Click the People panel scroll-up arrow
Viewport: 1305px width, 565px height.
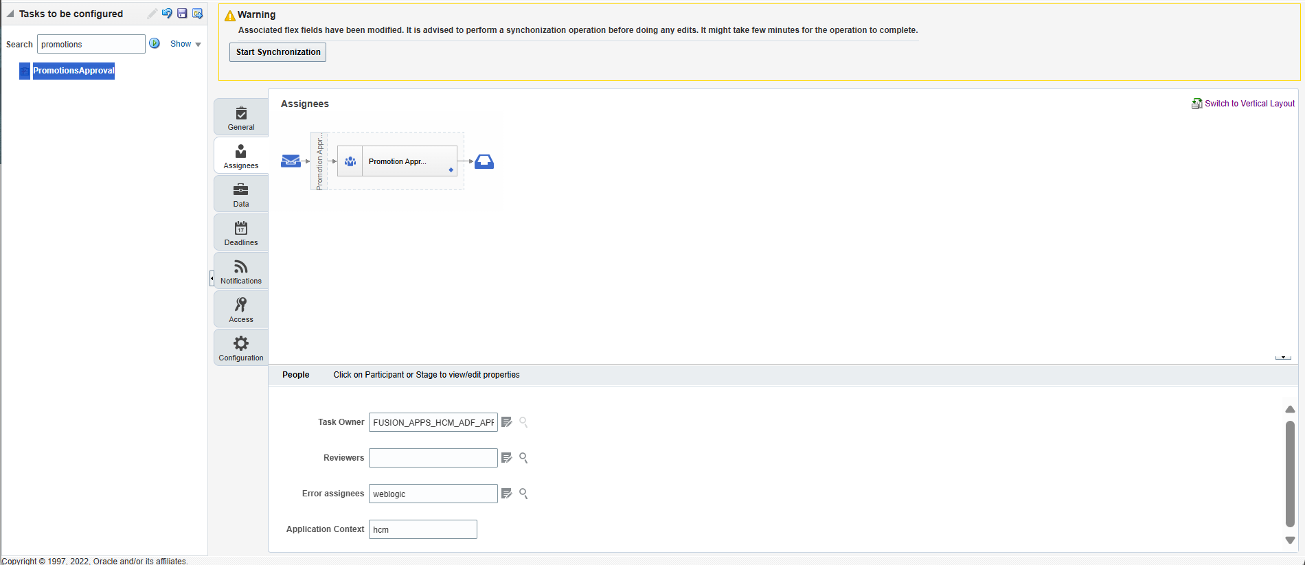[1290, 409]
